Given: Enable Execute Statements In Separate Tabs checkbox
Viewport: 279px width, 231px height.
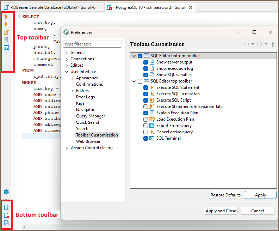Looking at the screenshot, I should point(146,107).
